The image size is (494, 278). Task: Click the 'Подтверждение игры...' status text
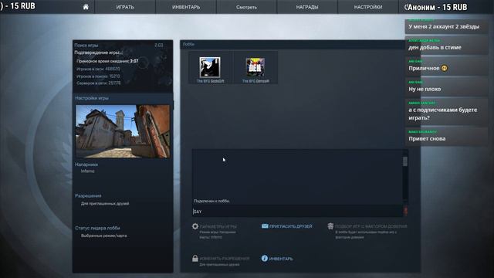point(98,53)
